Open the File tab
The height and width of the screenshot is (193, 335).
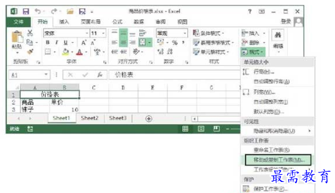coord(18,22)
